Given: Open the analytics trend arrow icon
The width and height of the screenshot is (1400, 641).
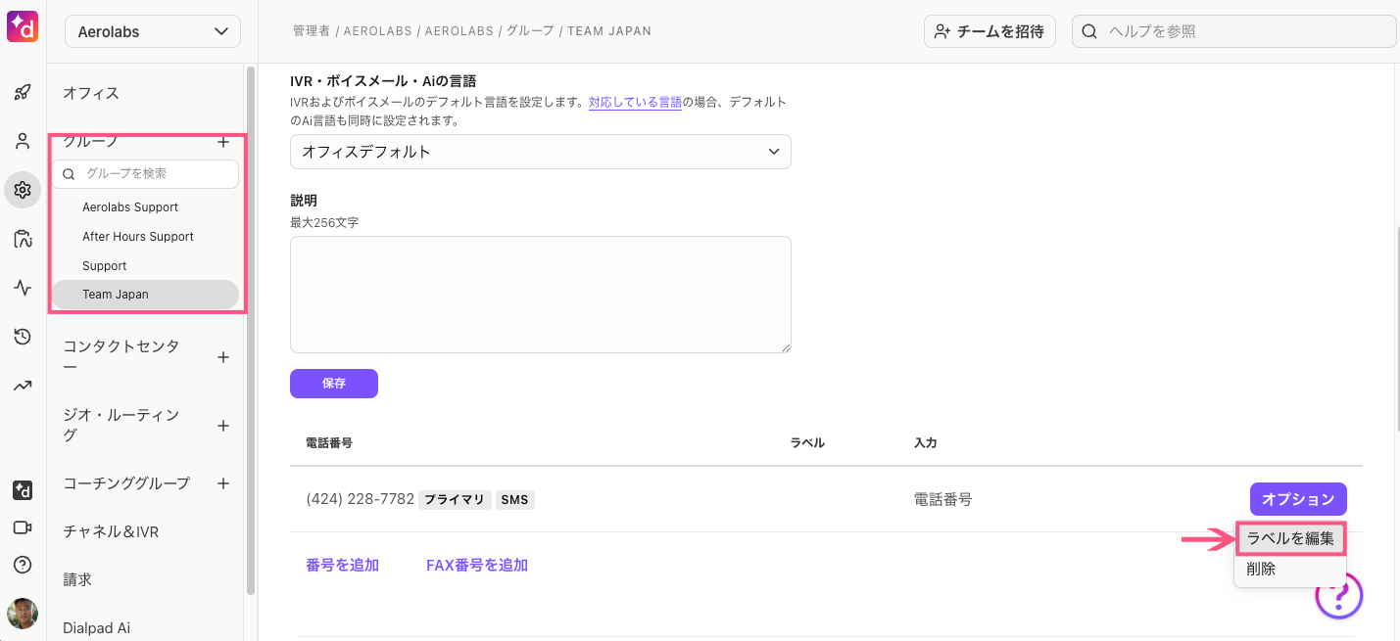Looking at the screenshot, I should click(x=23, y=386).
